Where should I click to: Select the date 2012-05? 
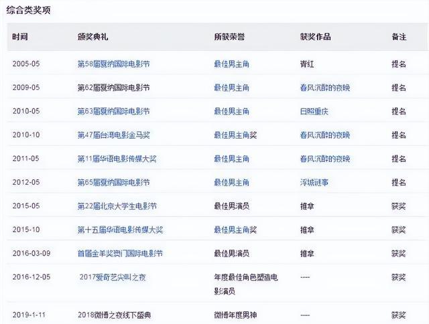[26, 182]
